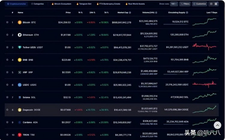The width and height of the screenshot is (225, 140).
Task: Click Ethereum market cap $218,617,707,644
Action: [x=122, y=35]
